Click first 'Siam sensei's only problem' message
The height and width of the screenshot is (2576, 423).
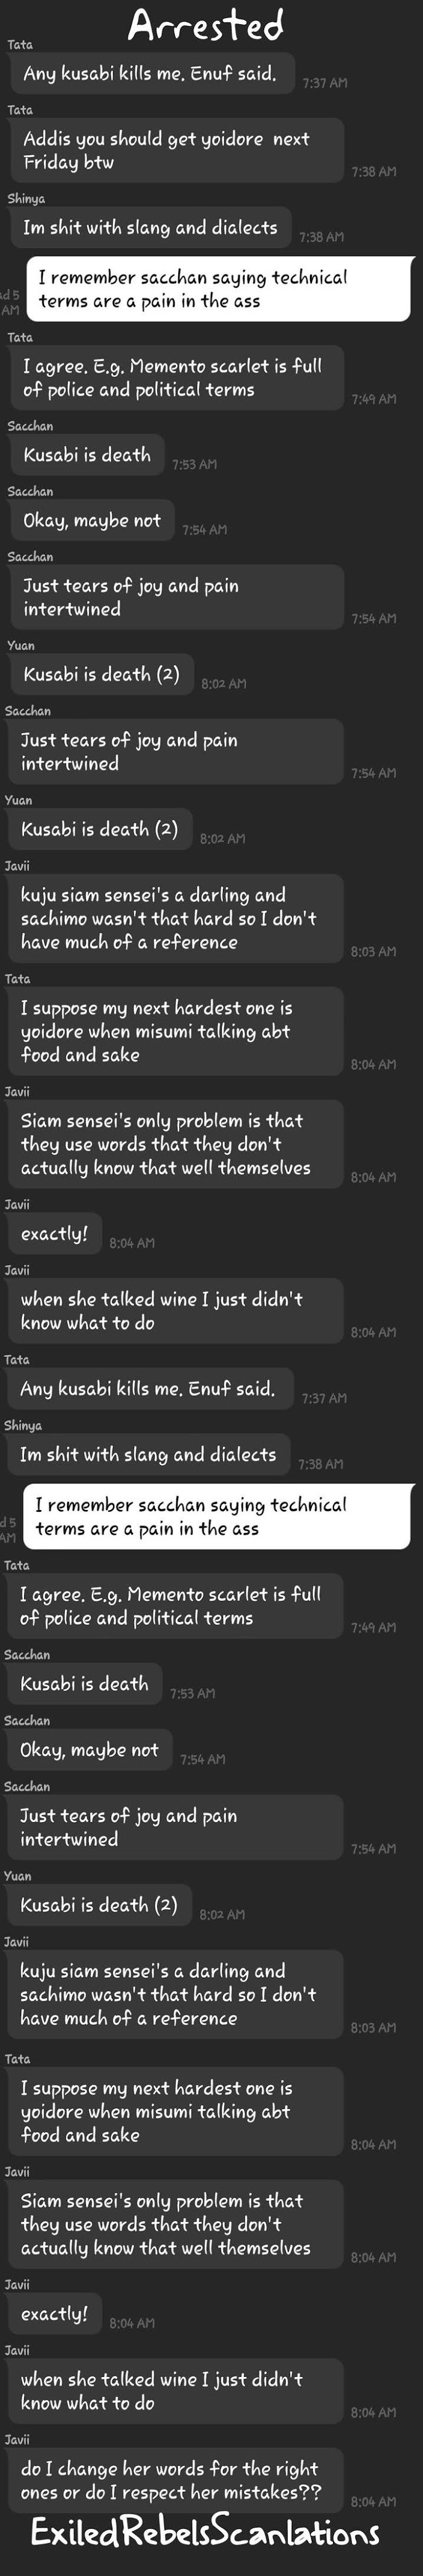pos(175,1145)
